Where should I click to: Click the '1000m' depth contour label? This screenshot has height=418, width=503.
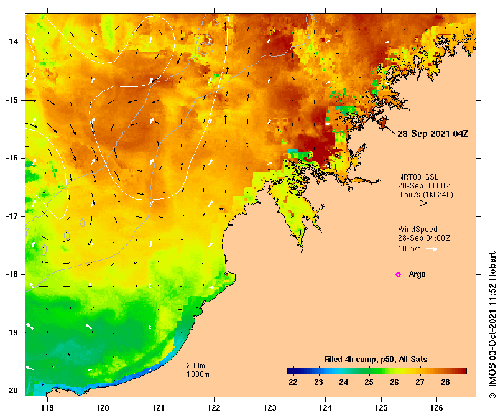coord(198,374)
